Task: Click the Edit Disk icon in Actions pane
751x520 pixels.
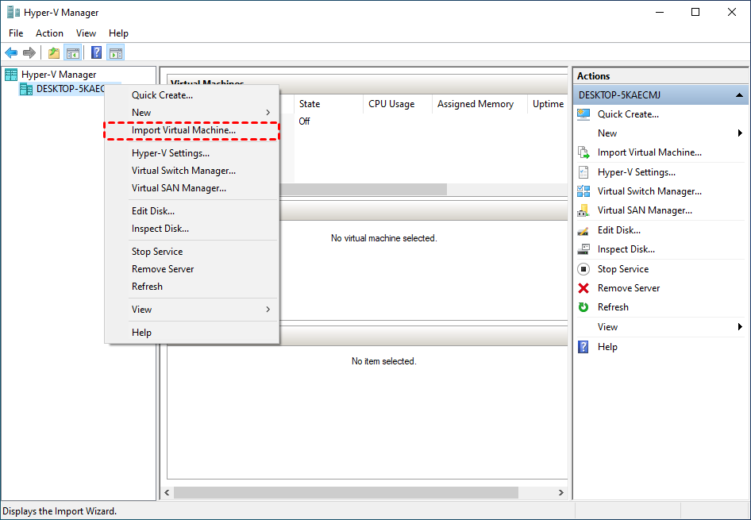Action: (583, 231)
